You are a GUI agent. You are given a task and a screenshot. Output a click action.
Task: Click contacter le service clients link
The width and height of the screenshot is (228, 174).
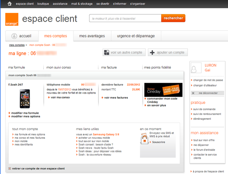tap(205, 156)
